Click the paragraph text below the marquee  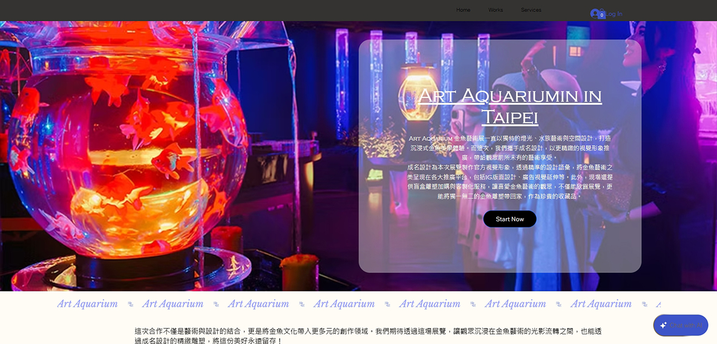coord(367,336)
